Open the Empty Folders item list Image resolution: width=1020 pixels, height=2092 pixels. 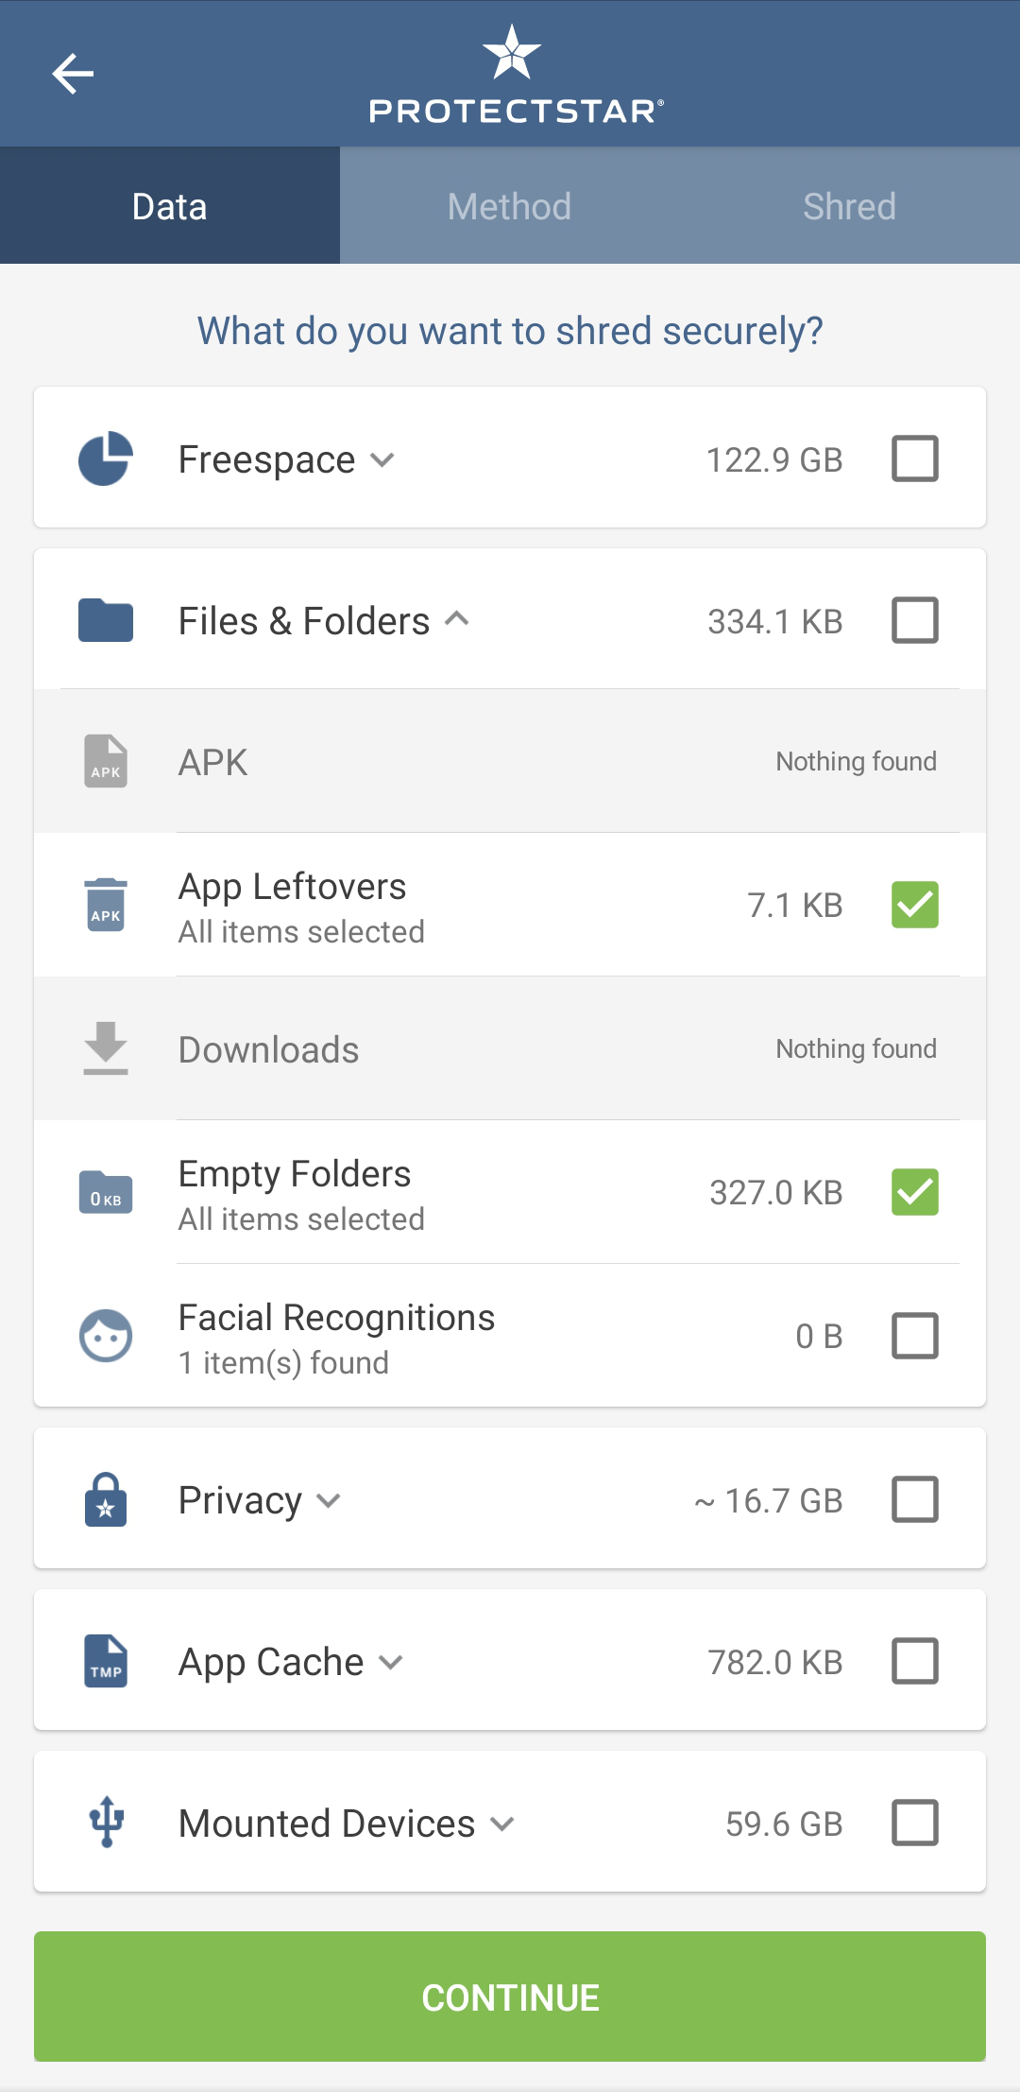[x=510, y=1192]
